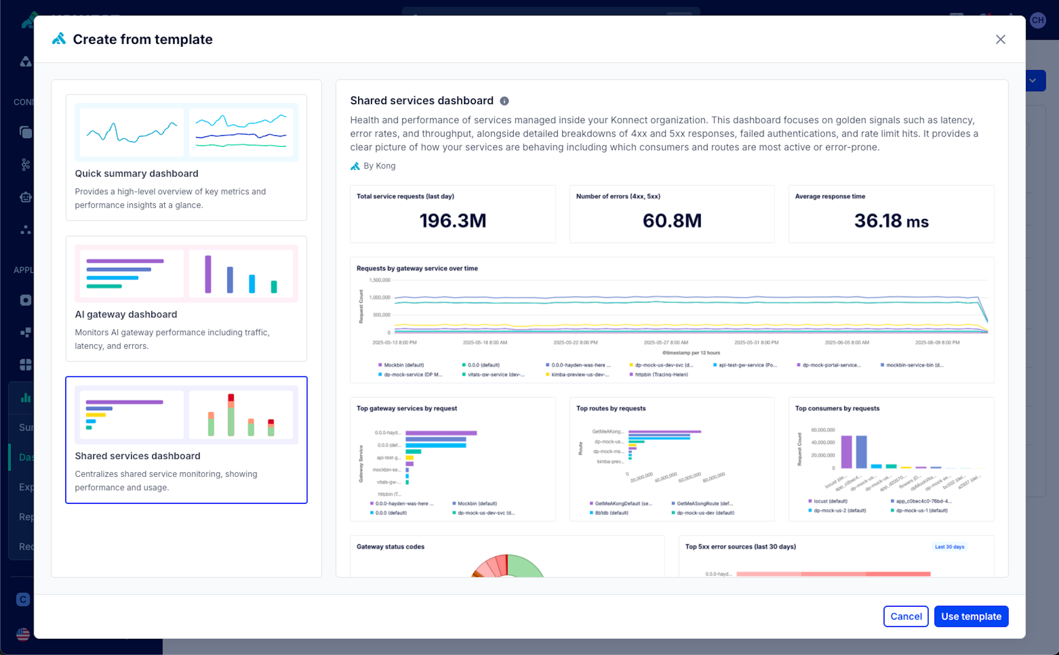Click the Top gateway services by request title

406,408
